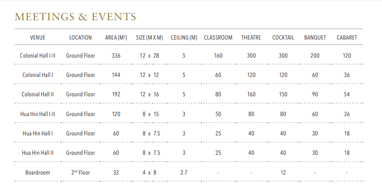Select the Theatre column header
The height and width of the screenshot is (193, 382).
251,37
